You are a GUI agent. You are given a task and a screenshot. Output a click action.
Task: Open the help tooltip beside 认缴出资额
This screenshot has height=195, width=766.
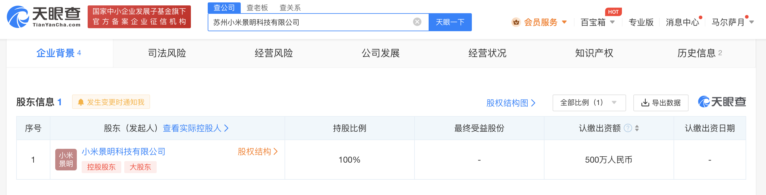(x=628, y=128)
